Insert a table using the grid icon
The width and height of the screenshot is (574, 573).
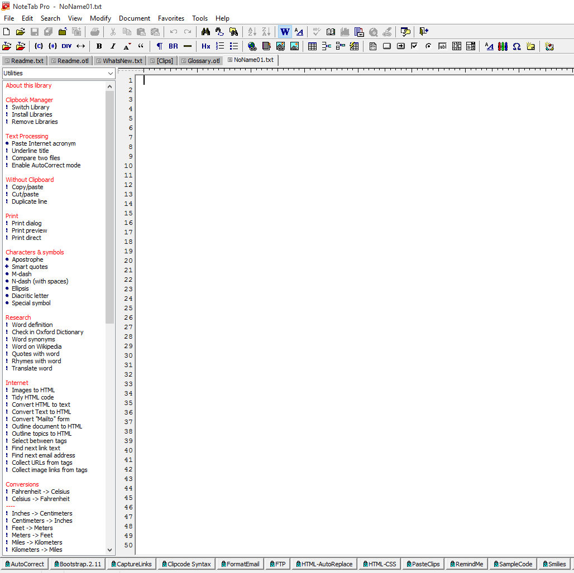coord(312,46)
